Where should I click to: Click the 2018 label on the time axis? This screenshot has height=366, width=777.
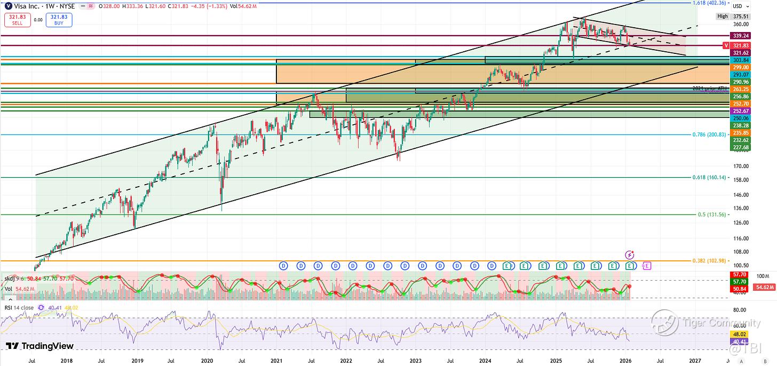(x=67, y=361)
